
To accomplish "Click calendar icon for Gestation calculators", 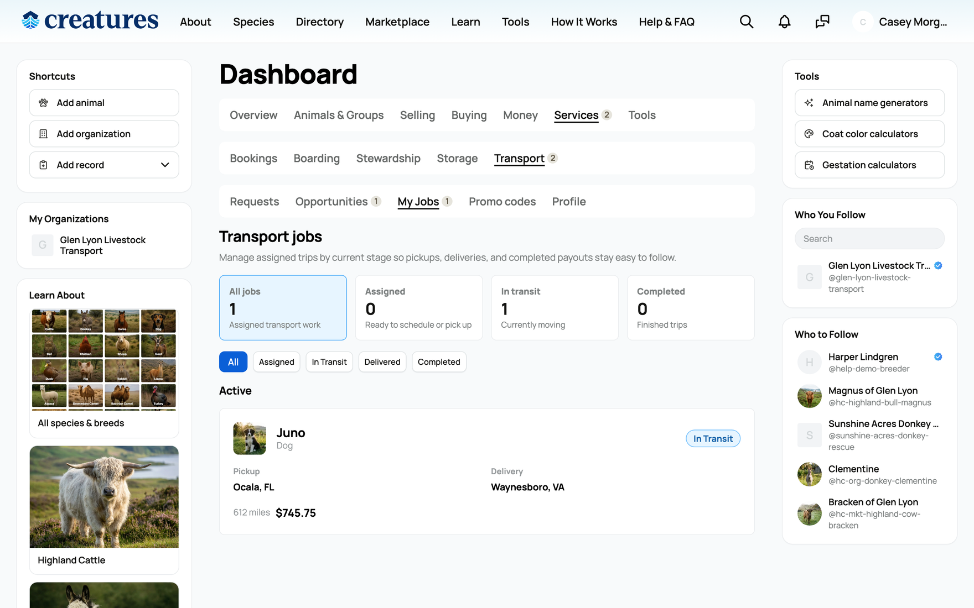I will point(809,165).
